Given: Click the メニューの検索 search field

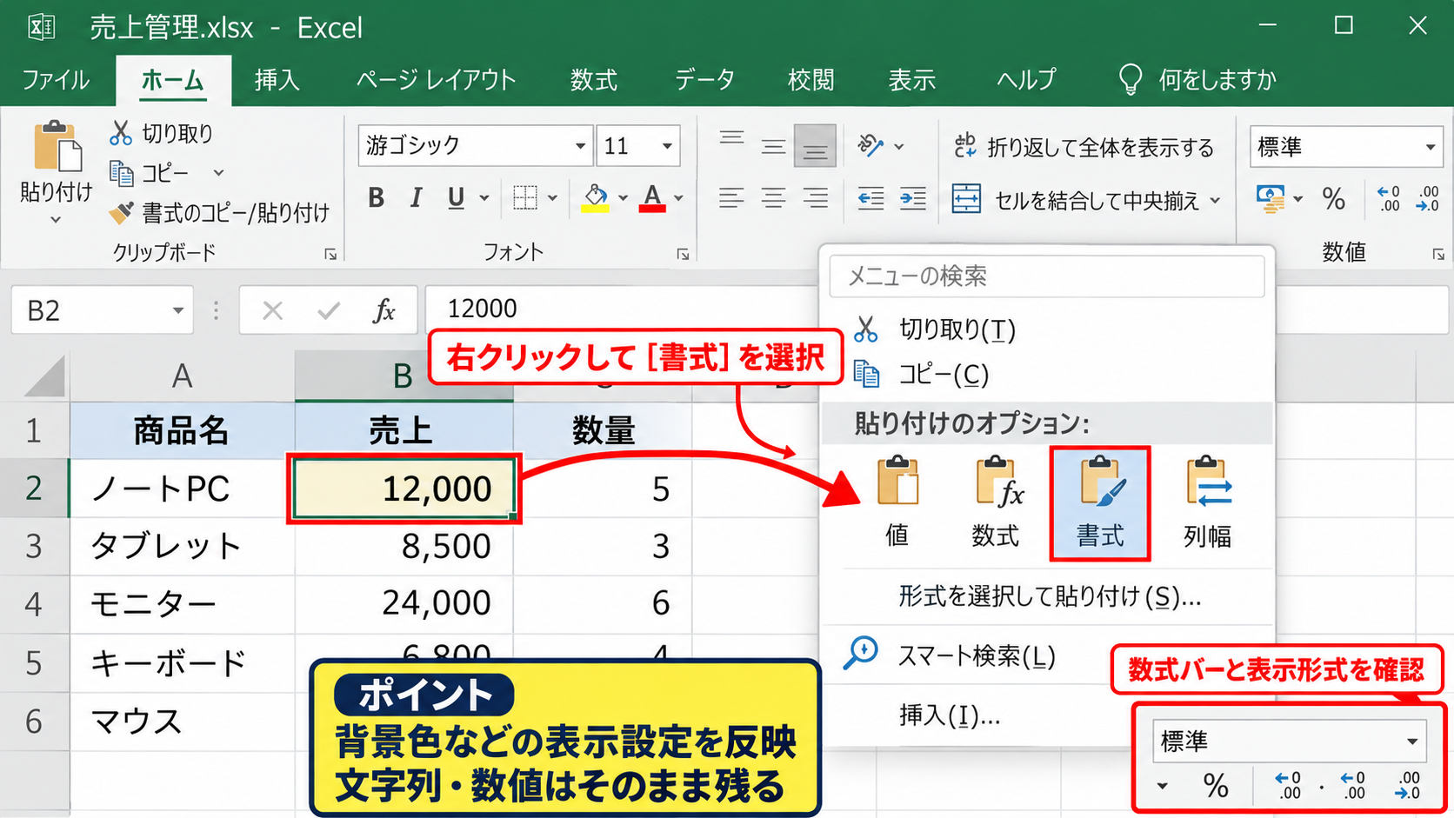Looking at the screenshot, I should click(1047, 276).
